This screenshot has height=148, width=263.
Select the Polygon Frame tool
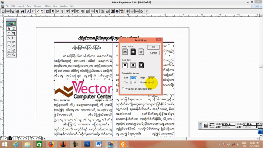pyautogui.click(x=14, y=50)
